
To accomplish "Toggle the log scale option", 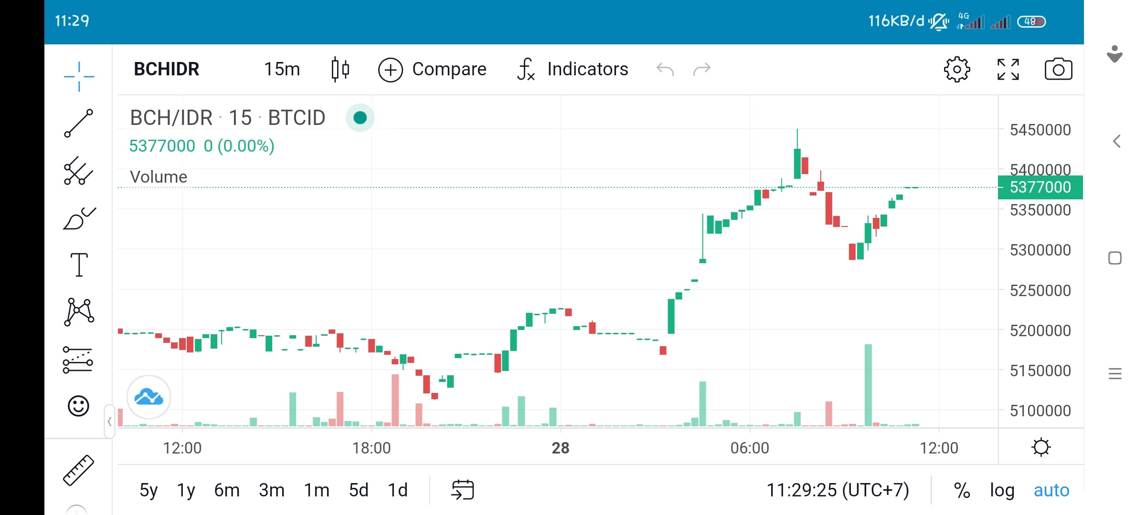I will (1002, 490).
